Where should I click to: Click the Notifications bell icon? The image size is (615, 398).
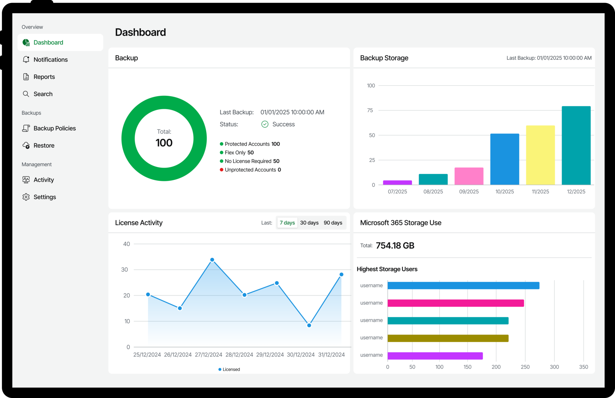(x=26, y=60)
